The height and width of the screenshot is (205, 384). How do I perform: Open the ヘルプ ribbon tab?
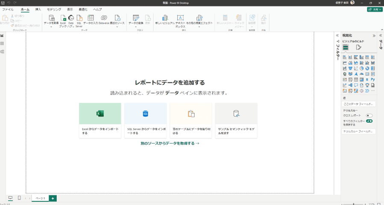(x=97, y=9)
